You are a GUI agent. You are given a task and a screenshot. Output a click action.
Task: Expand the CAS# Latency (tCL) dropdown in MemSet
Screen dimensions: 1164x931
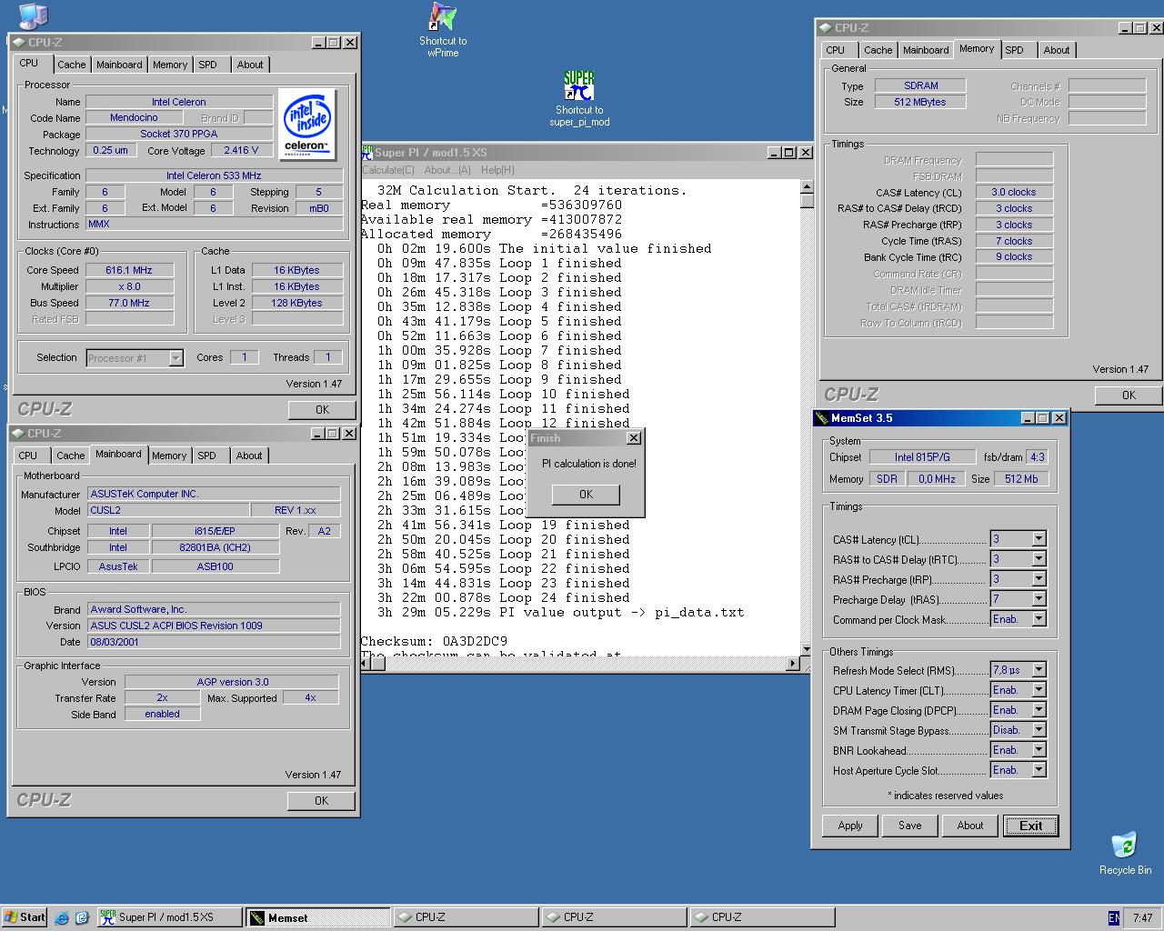(1039, 539)
